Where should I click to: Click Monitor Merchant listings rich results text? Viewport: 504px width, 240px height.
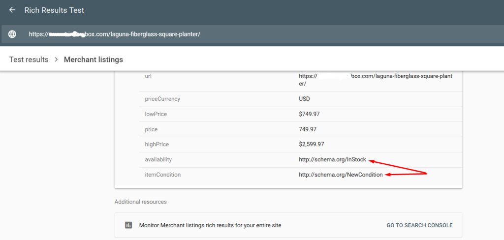[210, 225]
